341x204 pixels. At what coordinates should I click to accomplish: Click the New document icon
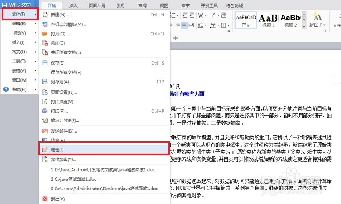[45, 15]
